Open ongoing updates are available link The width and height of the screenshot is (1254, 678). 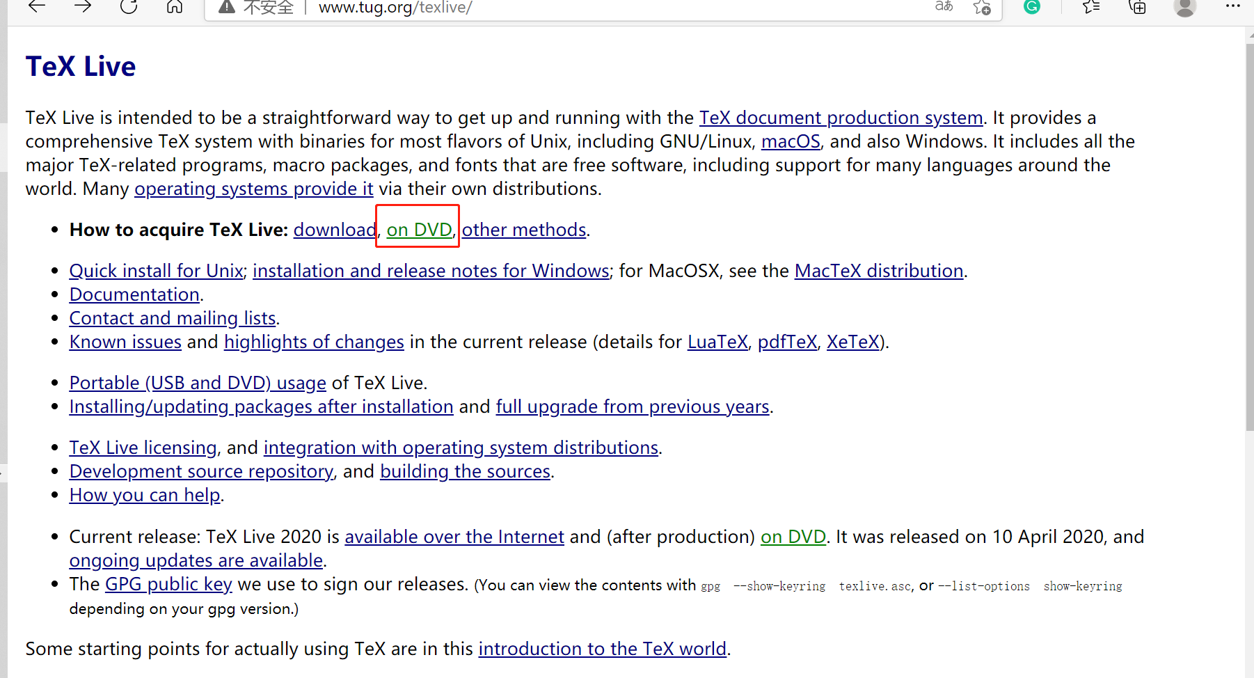point(196,560)
